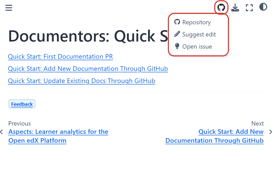
Task: Toggle light/dark theme
Action: pyautogui.click(x=263, y=7)
